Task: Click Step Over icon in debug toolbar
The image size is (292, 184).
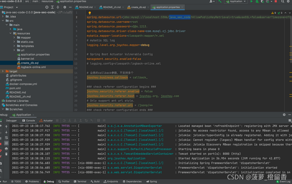Action: (64, 121)
